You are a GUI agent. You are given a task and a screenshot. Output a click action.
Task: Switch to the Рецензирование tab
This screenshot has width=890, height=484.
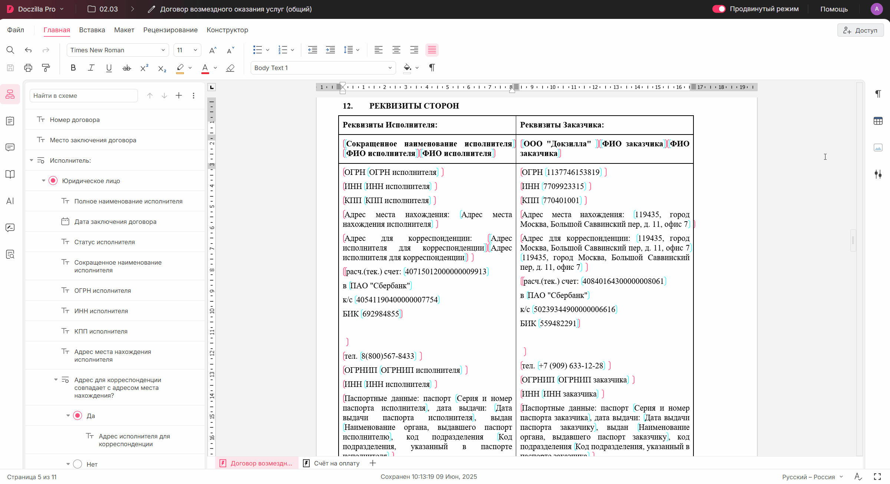tap(170, 30)
